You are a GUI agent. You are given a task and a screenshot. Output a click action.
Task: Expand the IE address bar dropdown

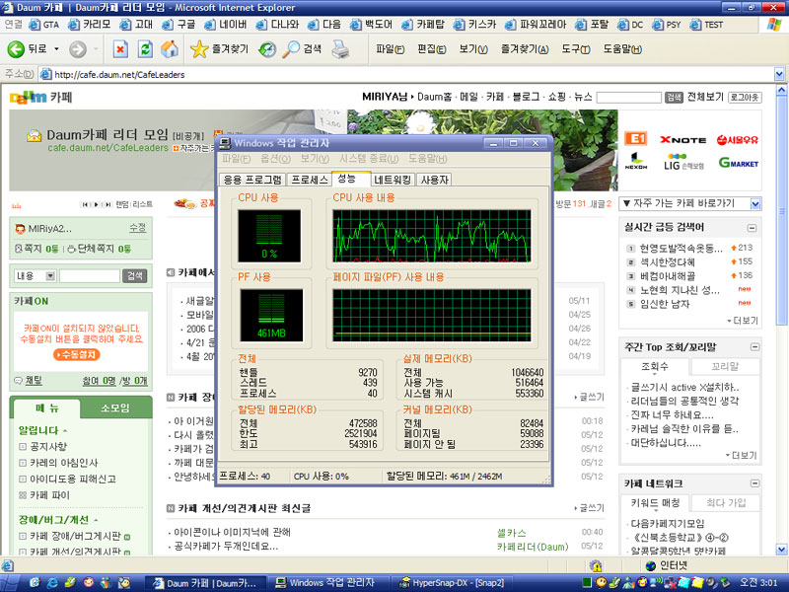(778, 74)
